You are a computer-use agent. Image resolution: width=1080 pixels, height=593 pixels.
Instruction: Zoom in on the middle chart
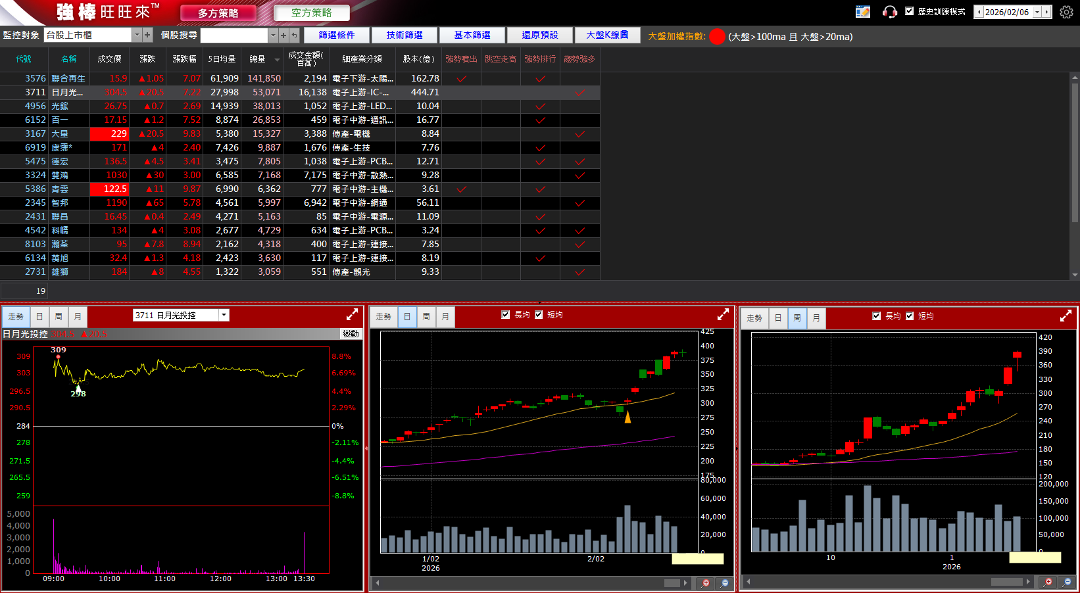click(705, 583)
